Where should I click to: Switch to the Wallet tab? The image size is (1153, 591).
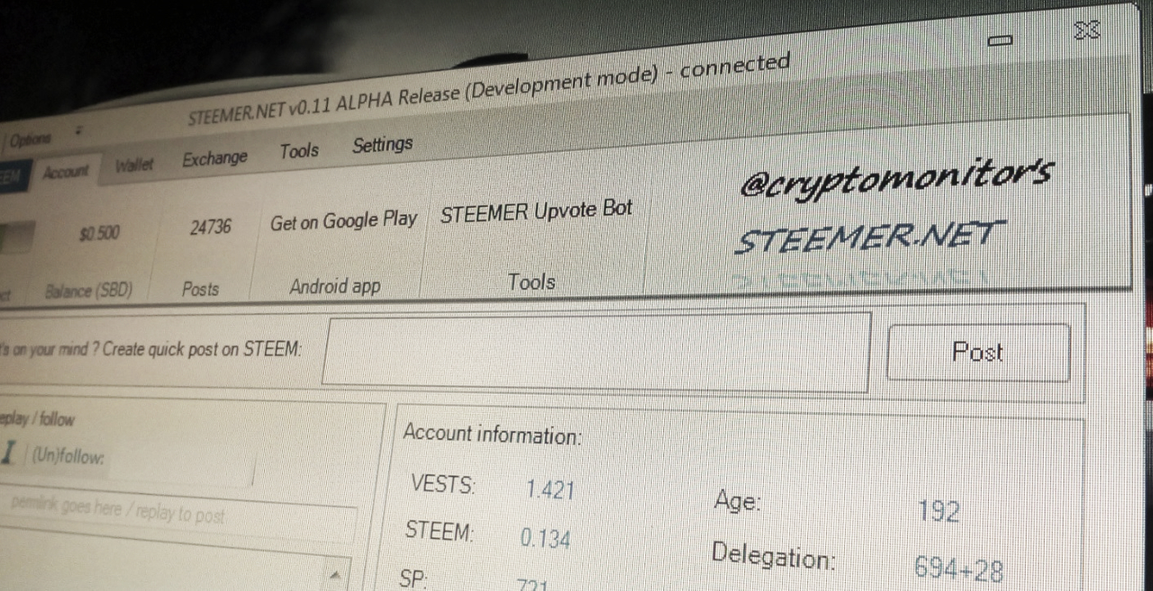[133, 166]
